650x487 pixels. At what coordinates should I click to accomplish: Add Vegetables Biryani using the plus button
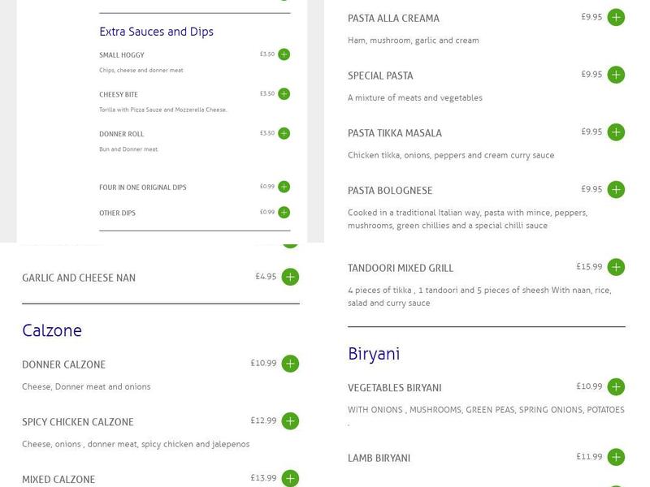point(617,387)
